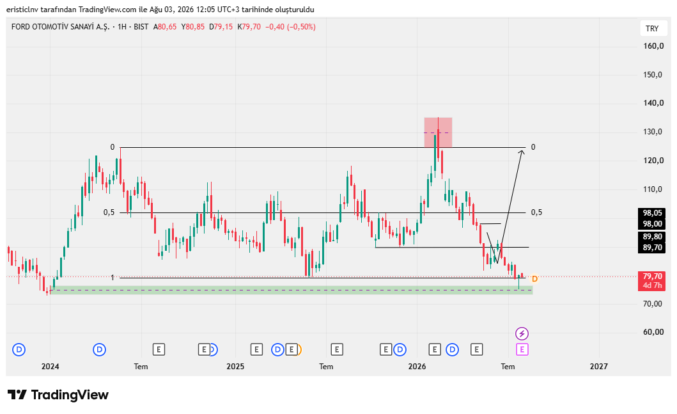Click the dividend D marker between 2024 and Tem 2024

tap(99, 349)
